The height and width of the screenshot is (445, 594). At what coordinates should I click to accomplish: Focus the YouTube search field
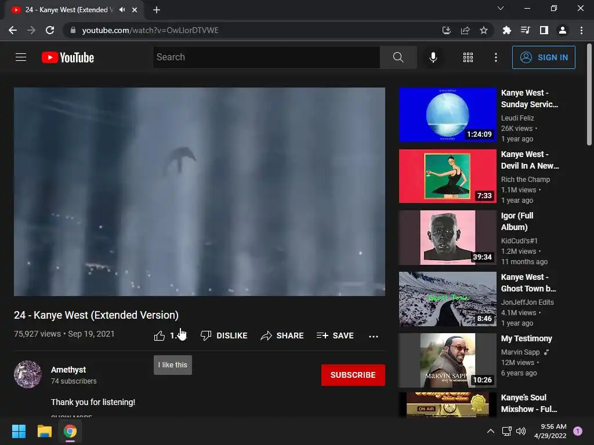click(x=266, y=57)
